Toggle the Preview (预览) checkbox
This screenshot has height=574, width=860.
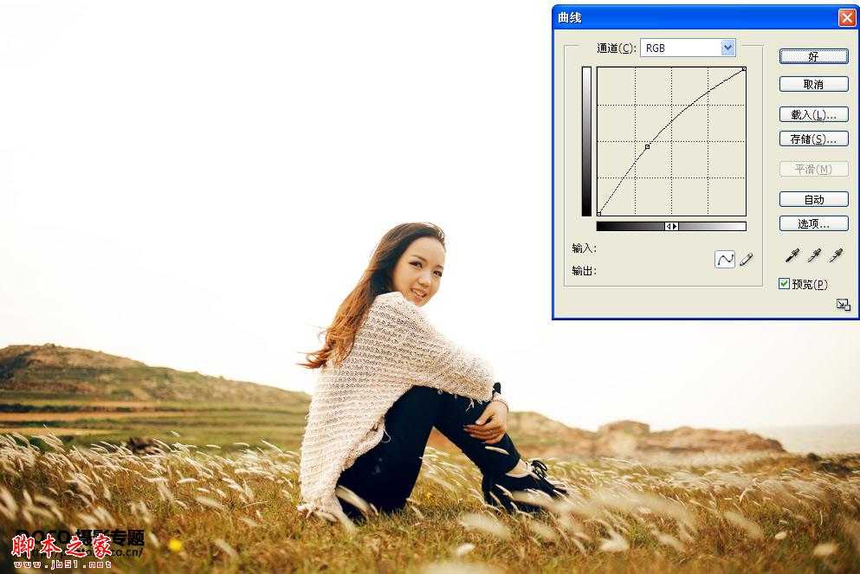pos(785,283)
